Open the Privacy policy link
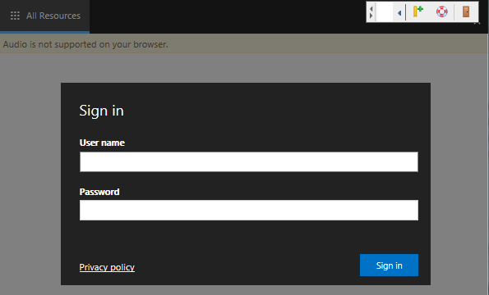Image resolution: width=489 pixels, height=295 pixels. pos(107,267)
